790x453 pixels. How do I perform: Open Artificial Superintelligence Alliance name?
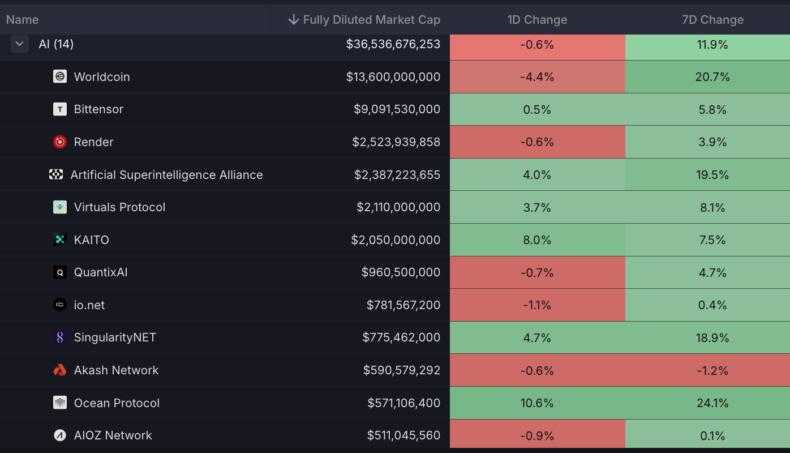pos(166,174)
